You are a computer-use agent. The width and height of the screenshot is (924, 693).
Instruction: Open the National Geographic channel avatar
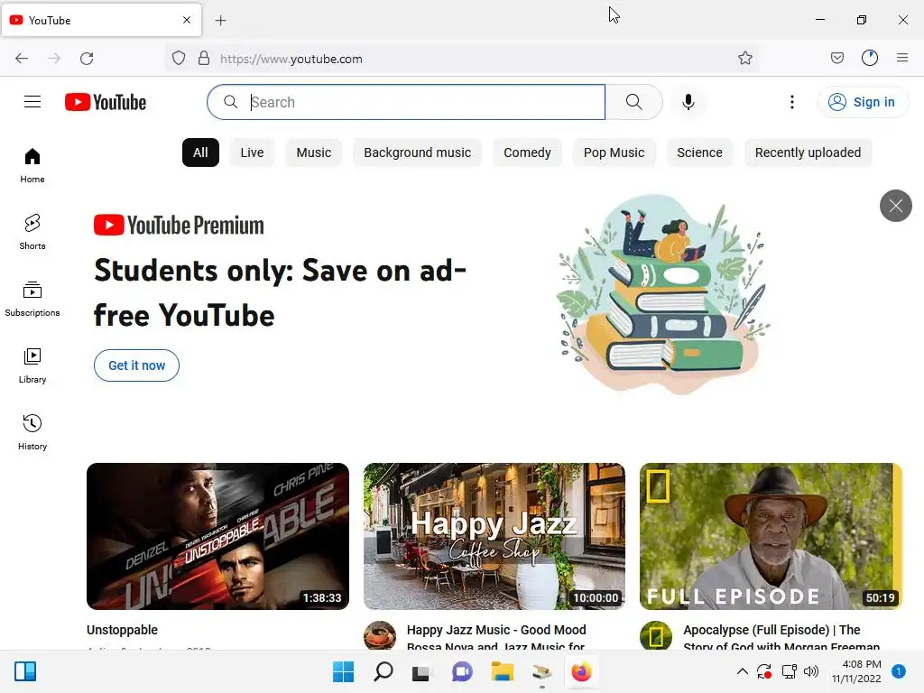pyautogui.click(x=656, y=636)
